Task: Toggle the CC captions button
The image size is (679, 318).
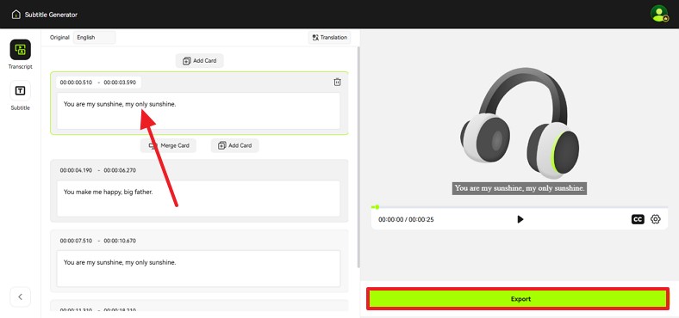Action: click(x=638, y=219)
